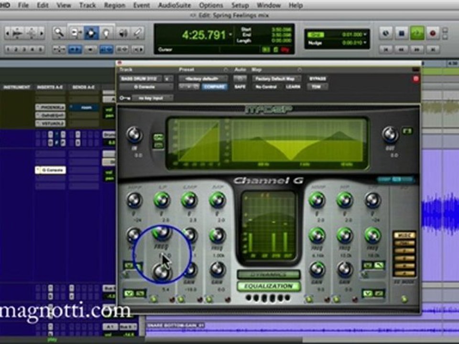Toggle the LF band enable LED
459x344 pixels.
click(x=153, y=299)
